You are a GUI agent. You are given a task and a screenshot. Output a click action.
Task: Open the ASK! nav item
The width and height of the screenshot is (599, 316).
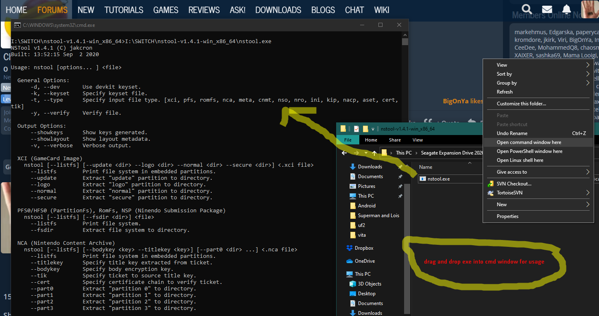pyautogui.click(x=238, y=10)
